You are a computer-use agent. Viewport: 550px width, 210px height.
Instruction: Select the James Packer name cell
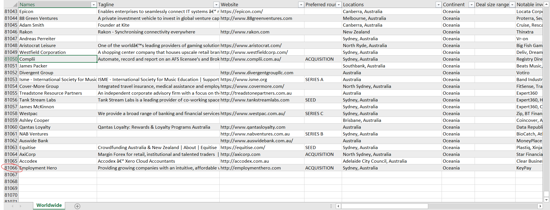[58, 66]
